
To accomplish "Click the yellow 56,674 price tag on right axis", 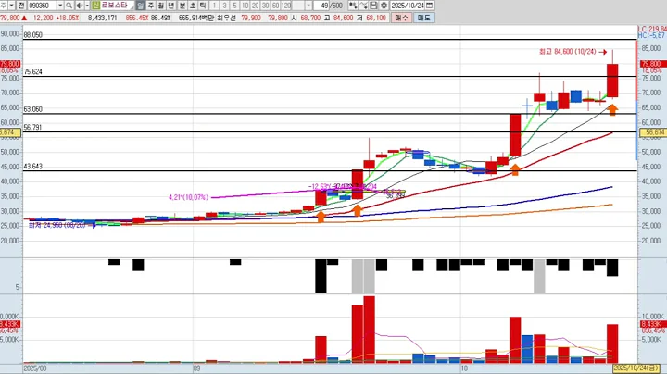I will coord(653,132).
